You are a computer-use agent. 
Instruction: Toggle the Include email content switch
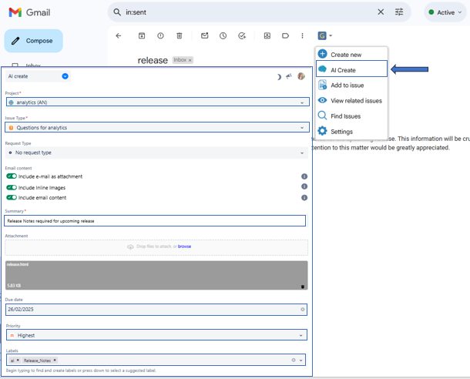12,198
